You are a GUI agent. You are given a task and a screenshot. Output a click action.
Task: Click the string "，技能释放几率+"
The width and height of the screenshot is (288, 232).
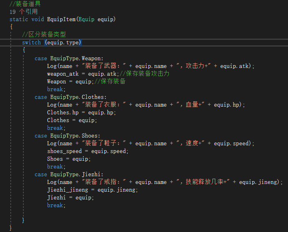[203, 182]
